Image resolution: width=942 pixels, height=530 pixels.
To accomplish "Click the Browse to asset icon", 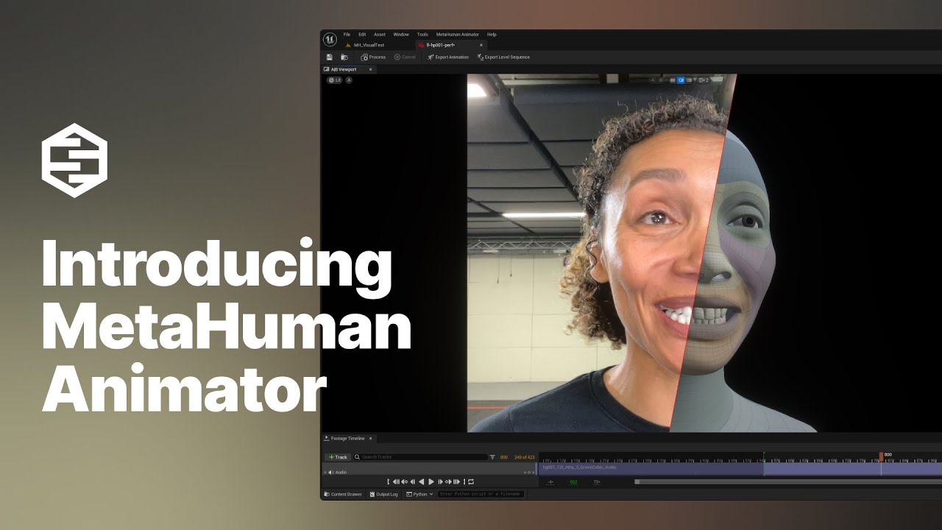I will [344, 57].
